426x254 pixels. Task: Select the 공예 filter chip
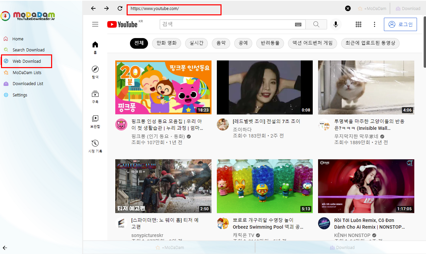243,43
